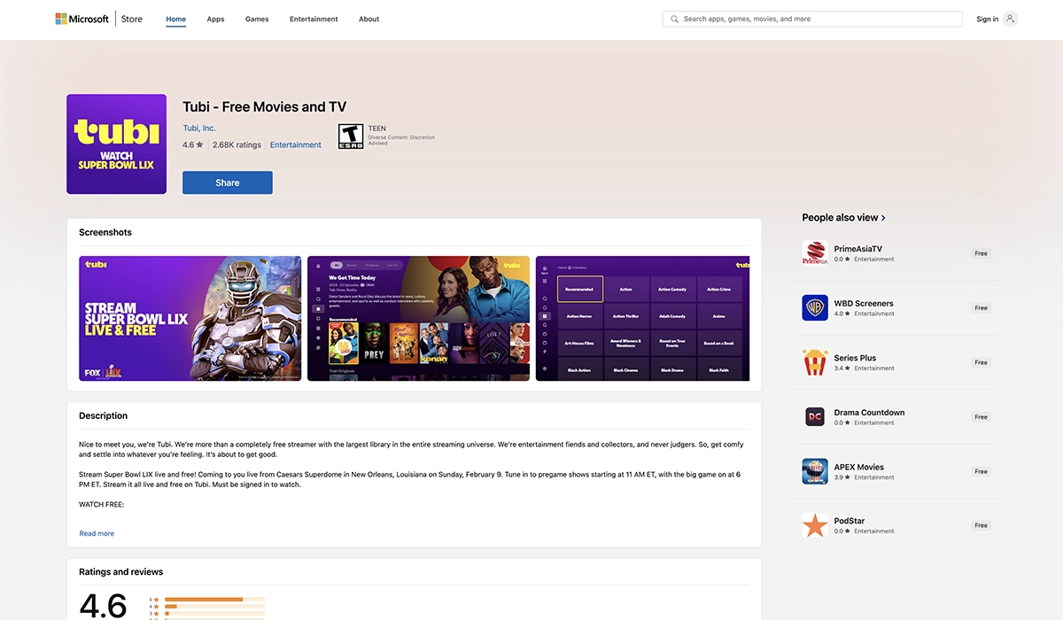Open the Series Plus popcorn icon
This screenshot has width=1063, height=620.
(x=815, y=362)
